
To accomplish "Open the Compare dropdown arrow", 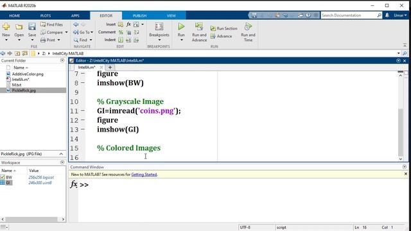I will (x=66, y=32).
